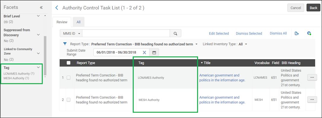Check the box for row 1
The width and height of the screenshot is (322, 118).
click(x=69, y=78)
